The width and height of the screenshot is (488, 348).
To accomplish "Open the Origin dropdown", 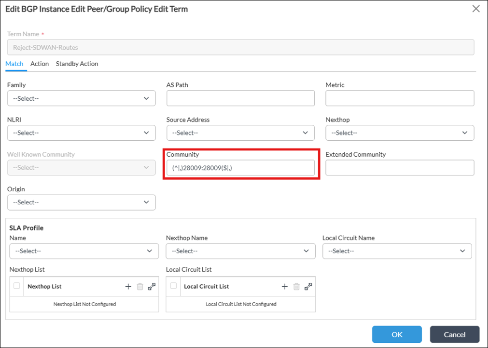I will 81,202.
